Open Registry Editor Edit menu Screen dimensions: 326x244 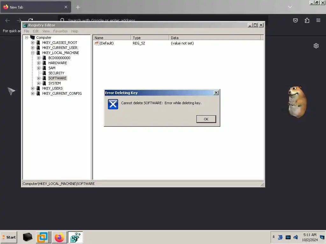(x=36, y=31)
